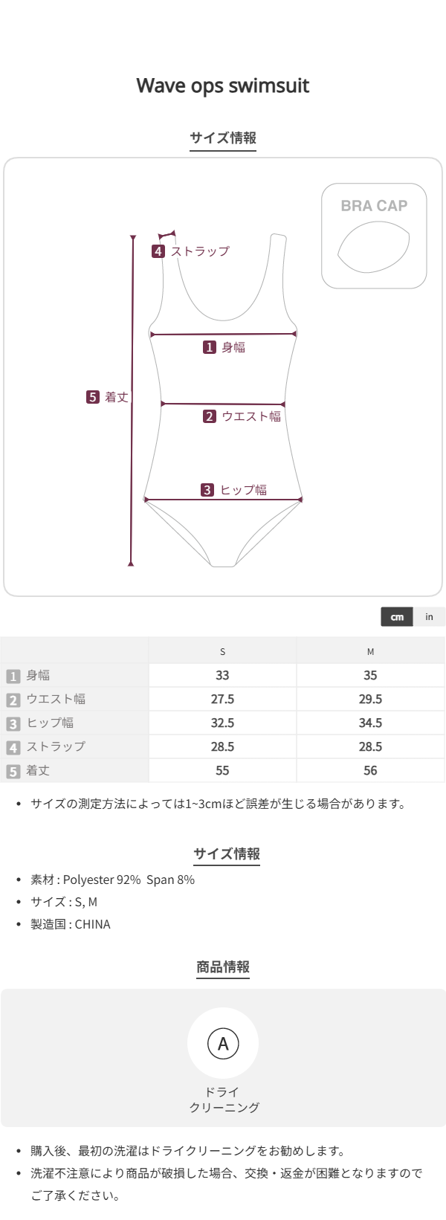Click the Wave ops swimsuit title
The height and width of the screenshot is (1220, 446).
click(x=223, y=85)
